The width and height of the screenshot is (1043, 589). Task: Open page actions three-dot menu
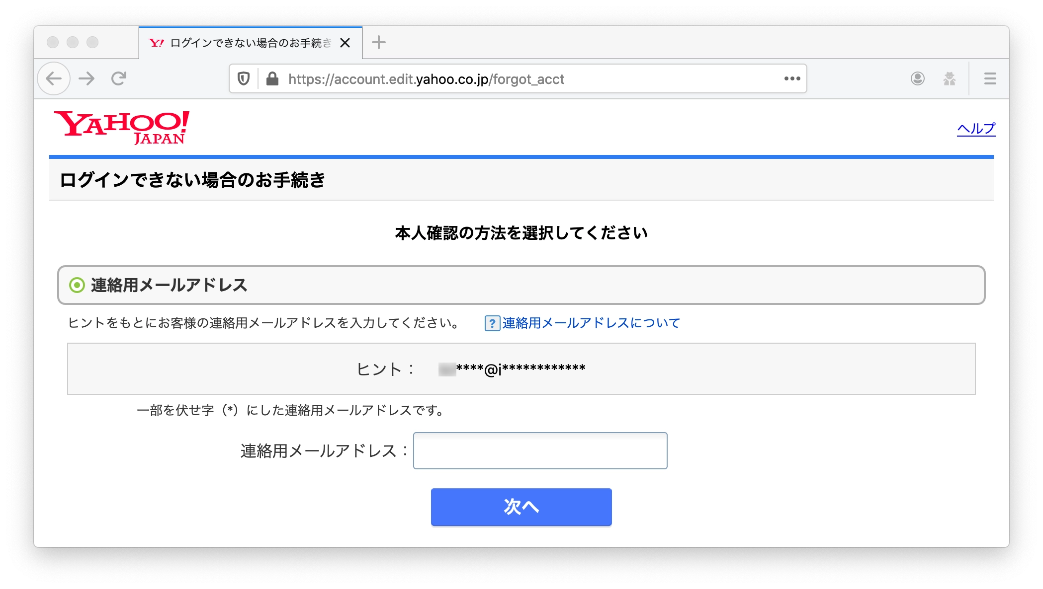coord(792,79)
